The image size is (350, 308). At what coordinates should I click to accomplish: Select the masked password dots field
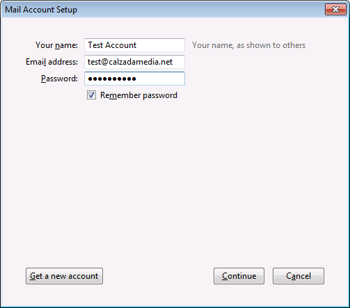[134, 79]
